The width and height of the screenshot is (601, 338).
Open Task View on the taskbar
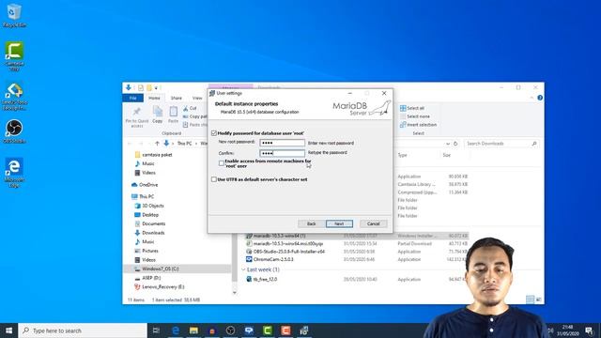[156, 330]
